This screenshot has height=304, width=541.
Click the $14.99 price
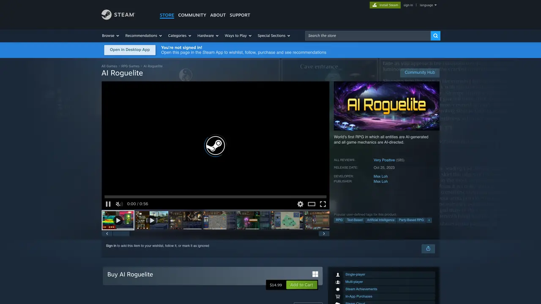[276, 285]
